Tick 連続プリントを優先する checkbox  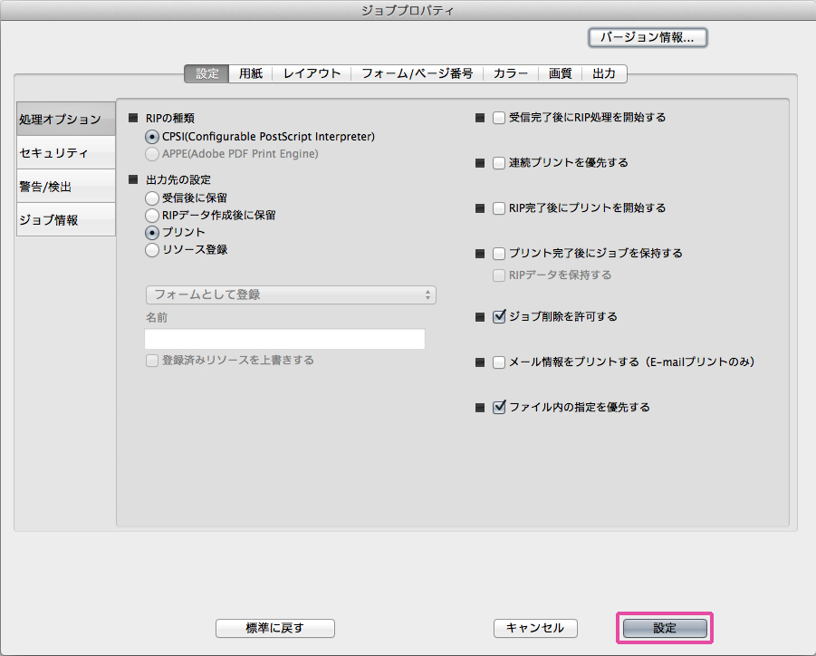pyautogui.click(x=498, y=163)
